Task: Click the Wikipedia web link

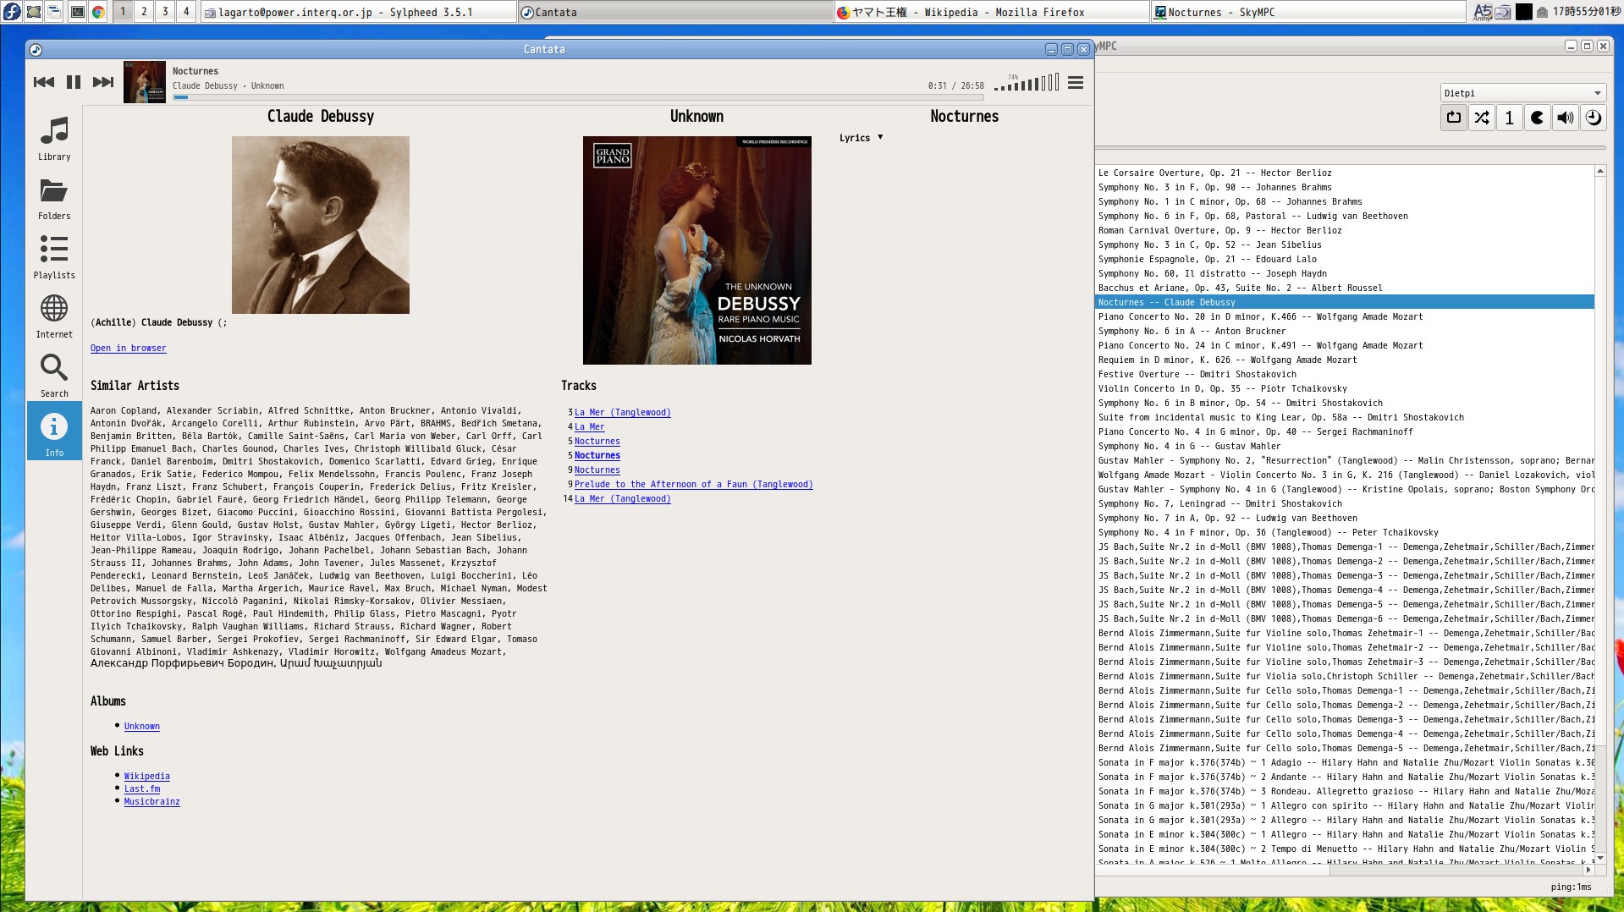Action: click(x=146, y=776)
